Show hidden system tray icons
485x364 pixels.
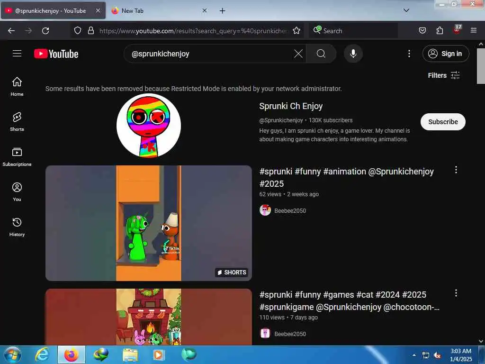[x=414, y=355]
